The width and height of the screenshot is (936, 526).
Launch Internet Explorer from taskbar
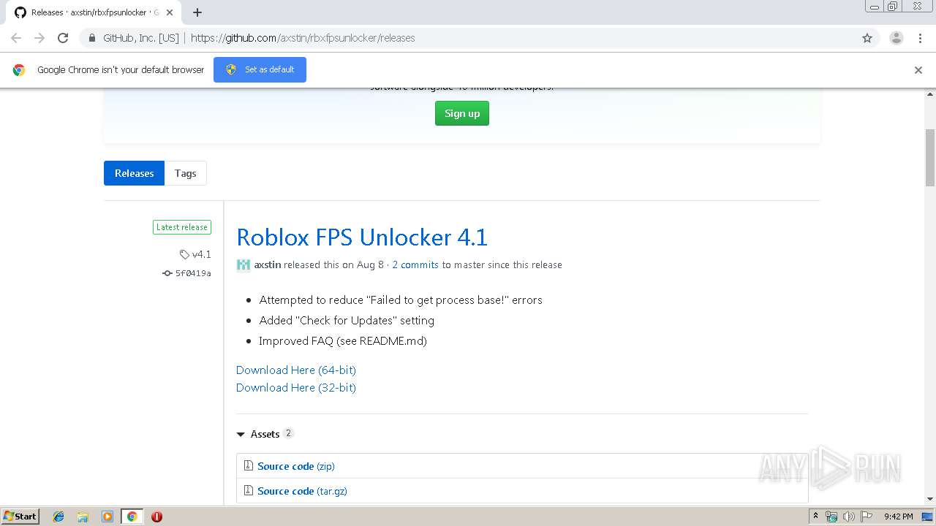58,517
